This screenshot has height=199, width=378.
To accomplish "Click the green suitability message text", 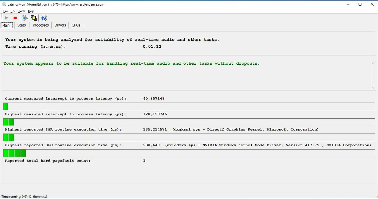I will pos(131,63).
